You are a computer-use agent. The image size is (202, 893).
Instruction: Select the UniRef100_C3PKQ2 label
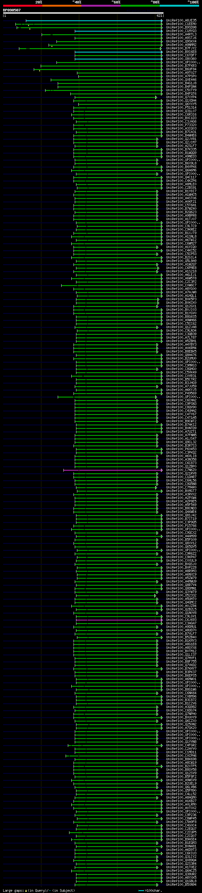(x=181, y=452)
